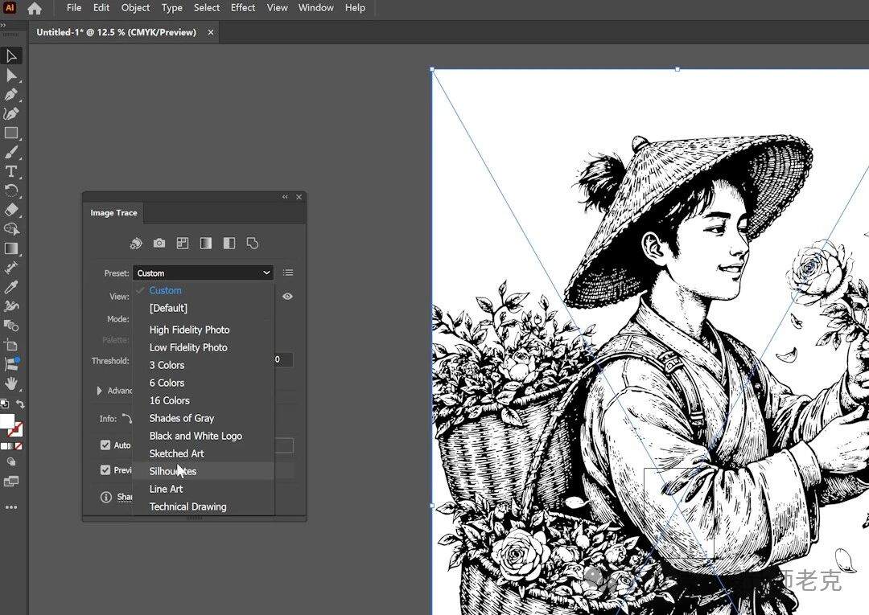
Task: Click the Black and White preset icon
Action: tap(229, 243)
